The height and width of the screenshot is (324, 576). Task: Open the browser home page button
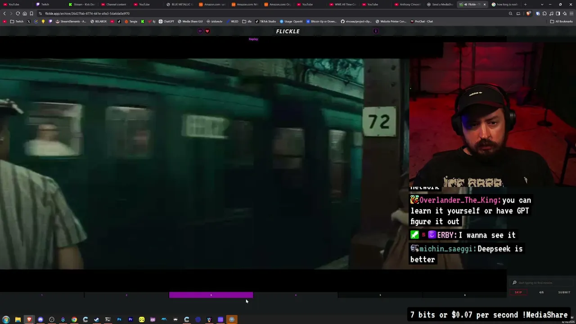25,13
